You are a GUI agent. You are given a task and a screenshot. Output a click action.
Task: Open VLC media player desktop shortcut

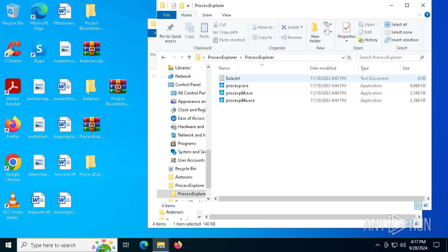[13, 206]
